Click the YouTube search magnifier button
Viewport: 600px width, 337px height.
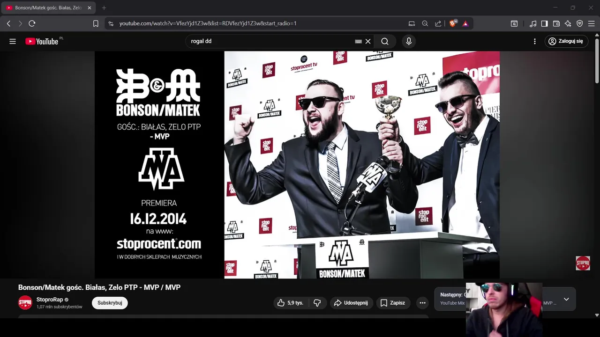[385, 41]
